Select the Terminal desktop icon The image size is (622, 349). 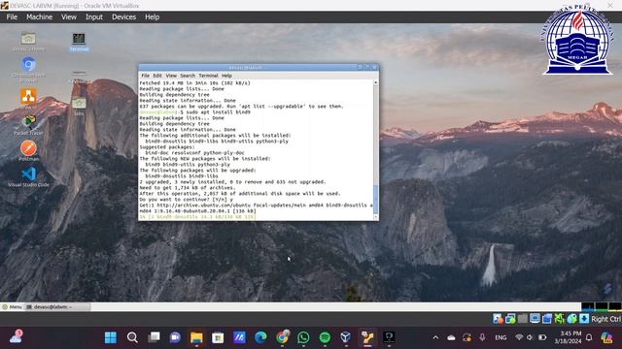tap(79, 42)
